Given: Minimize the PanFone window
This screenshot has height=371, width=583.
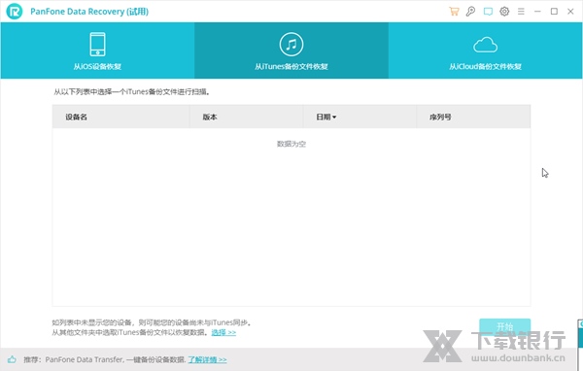Looking at the screenshot, I should click(537, 12).
